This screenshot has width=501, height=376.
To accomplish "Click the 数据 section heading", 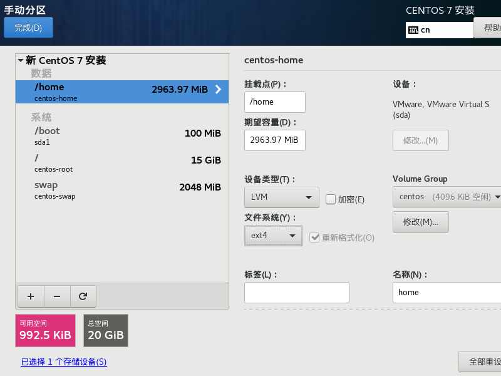I will [x=41, y=73].
